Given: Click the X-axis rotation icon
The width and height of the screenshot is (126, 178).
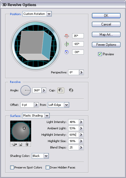Looking at the screenshot, I should 67,36.
